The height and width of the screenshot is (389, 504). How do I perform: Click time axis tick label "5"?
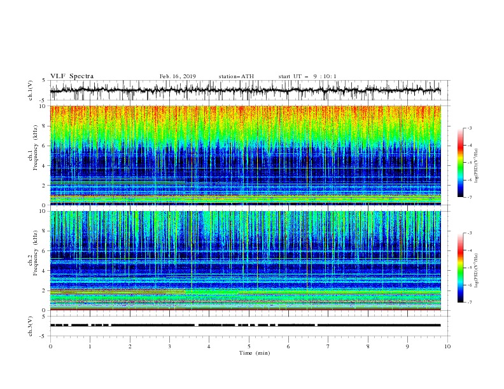(x=249, y=346)
